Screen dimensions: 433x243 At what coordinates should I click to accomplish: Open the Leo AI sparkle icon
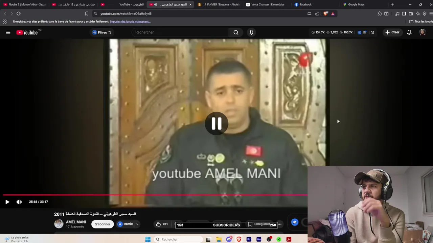point(418,13)
